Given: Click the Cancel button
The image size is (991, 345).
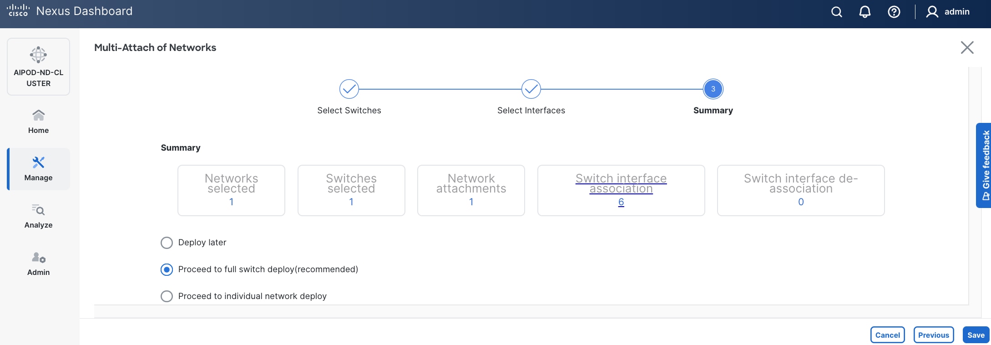Looking at the screenshot, I should [887, 335].
